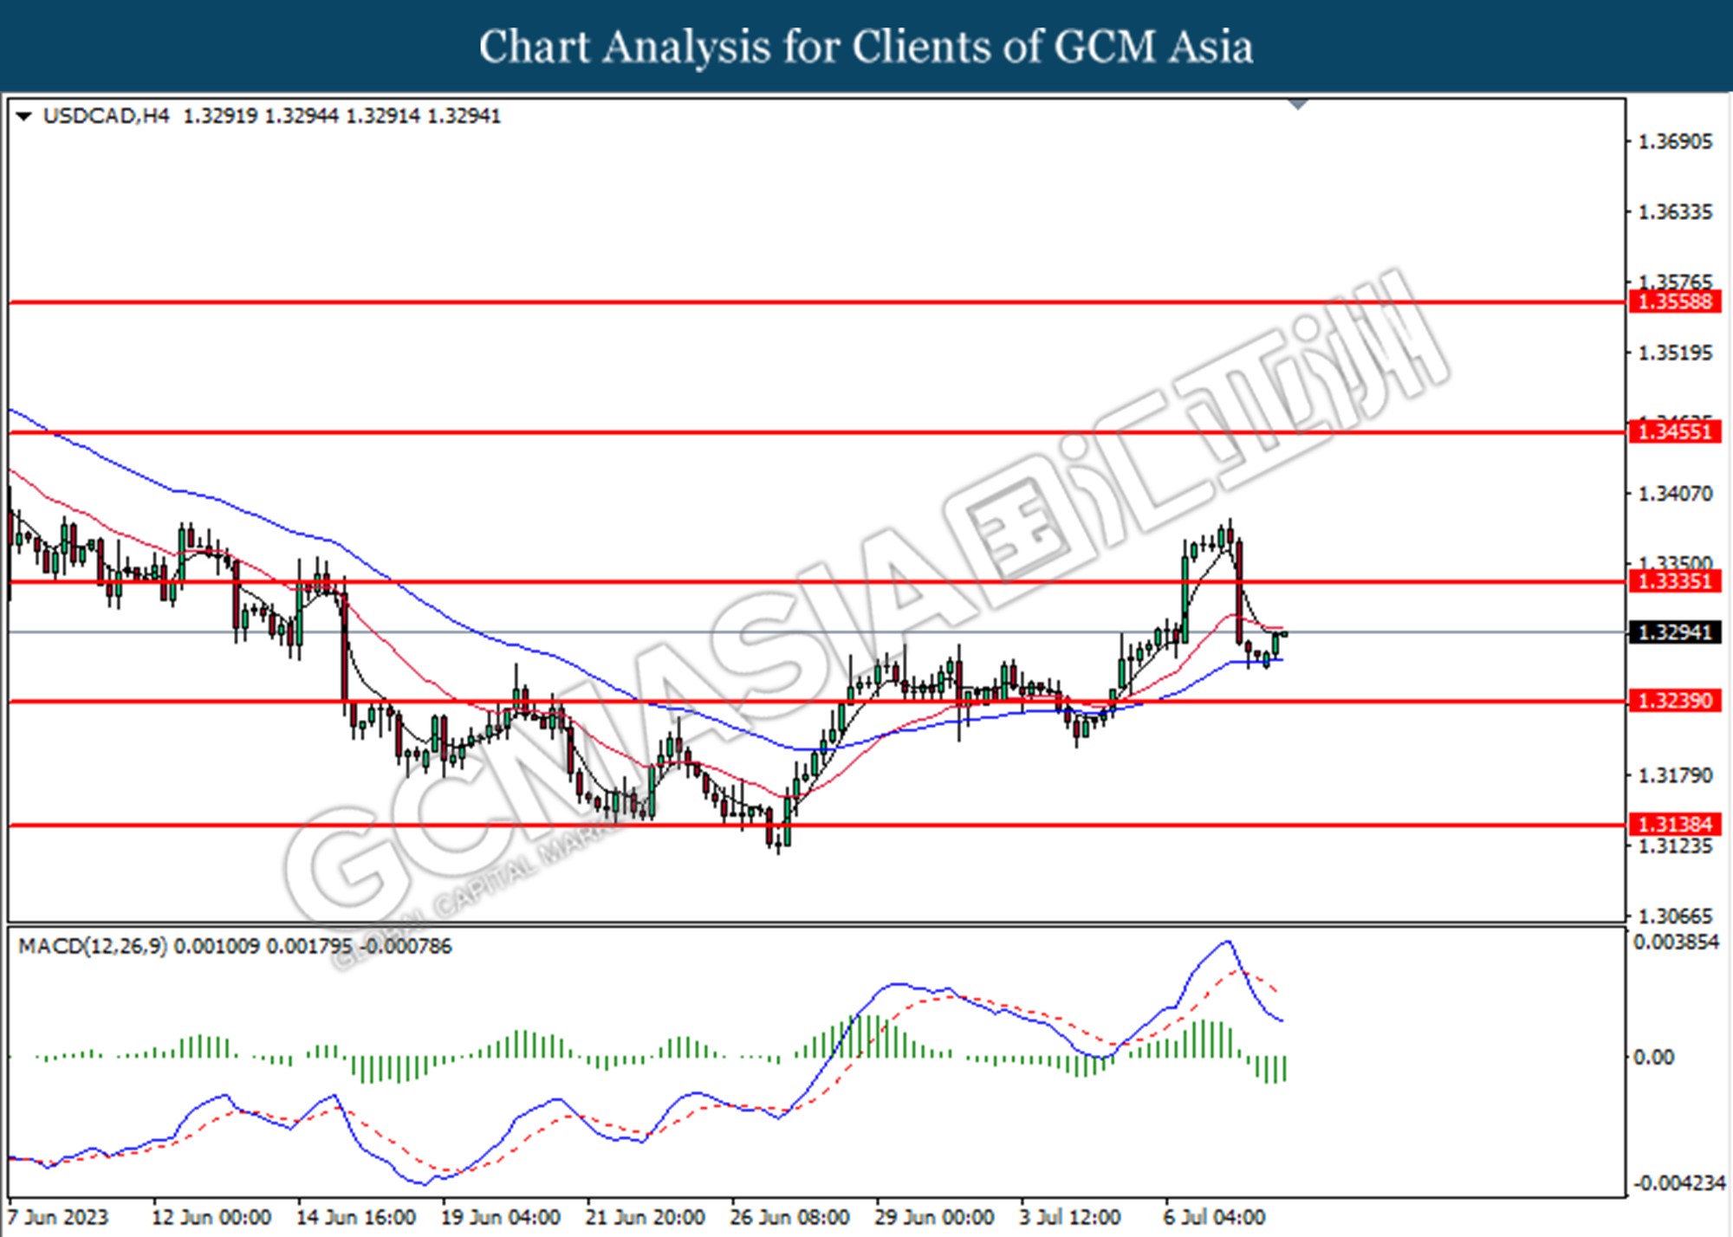Viewport: 1733px width, 1237px height.
Task: Click the USDCAD,H4 symbol title text
Action: [106, 116]
